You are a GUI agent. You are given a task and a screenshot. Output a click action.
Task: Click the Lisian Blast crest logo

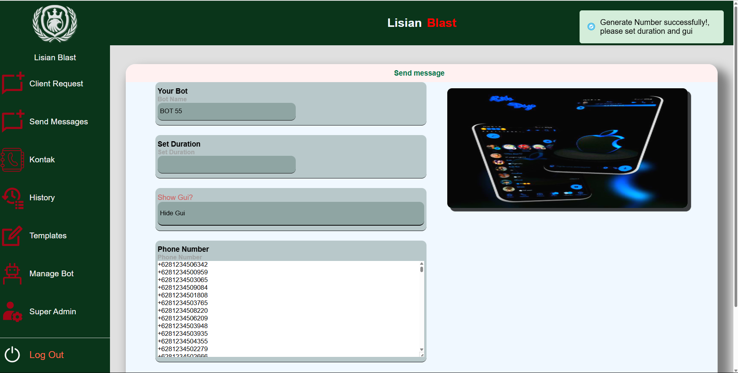point(55,24)
